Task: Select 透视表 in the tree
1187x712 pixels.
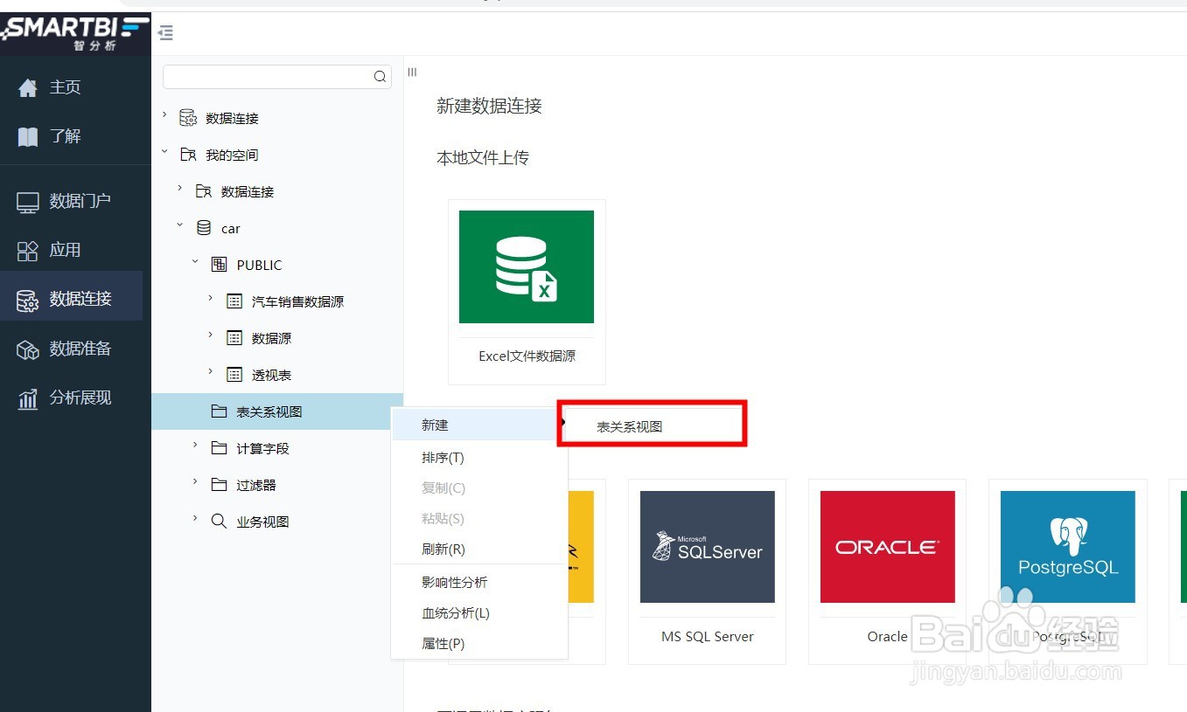Action: (x=272, y=375)
